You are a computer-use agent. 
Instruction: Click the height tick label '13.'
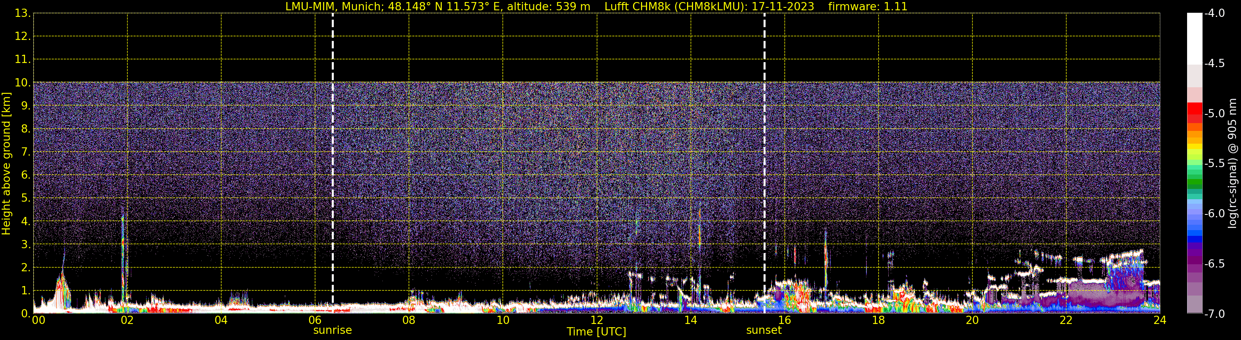(23, 13)
